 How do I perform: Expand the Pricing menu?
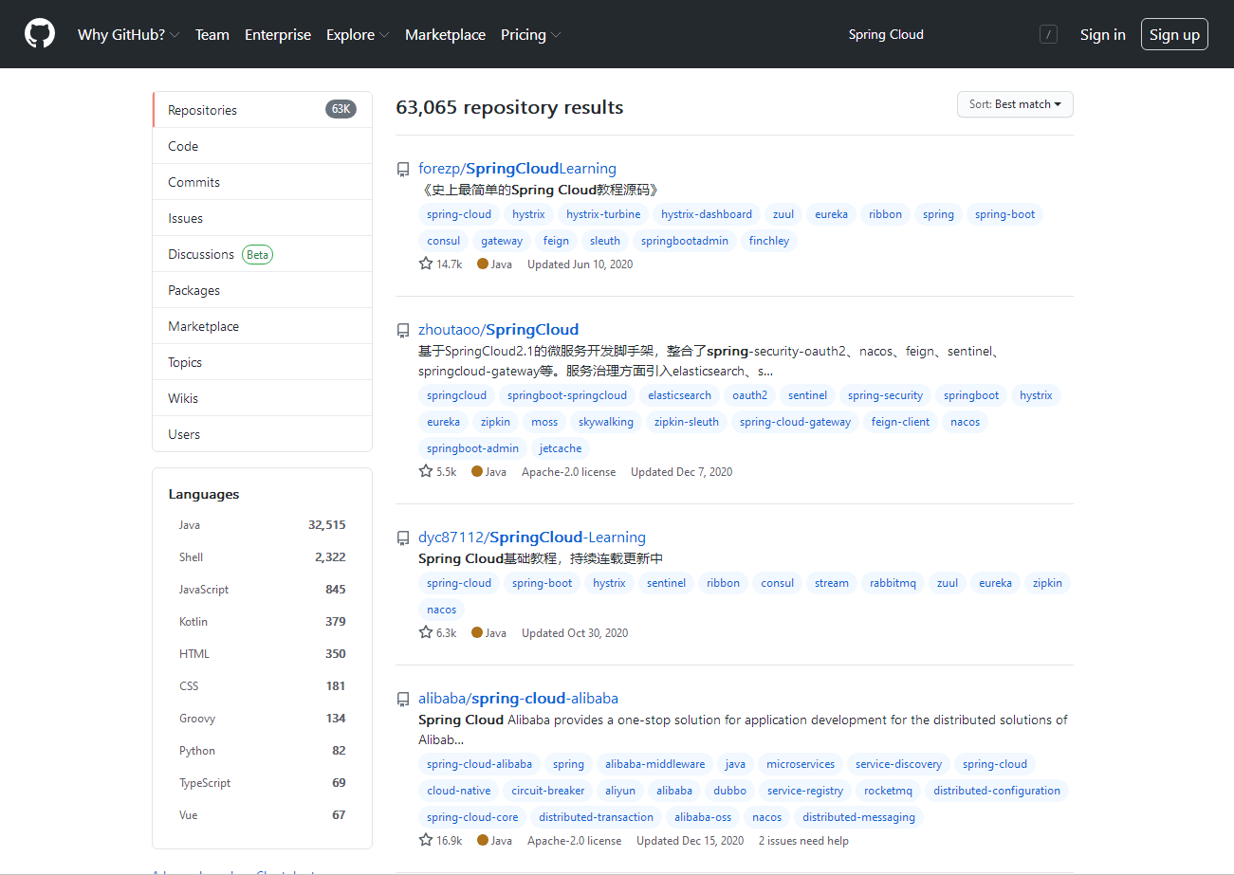tap(530, 34)
